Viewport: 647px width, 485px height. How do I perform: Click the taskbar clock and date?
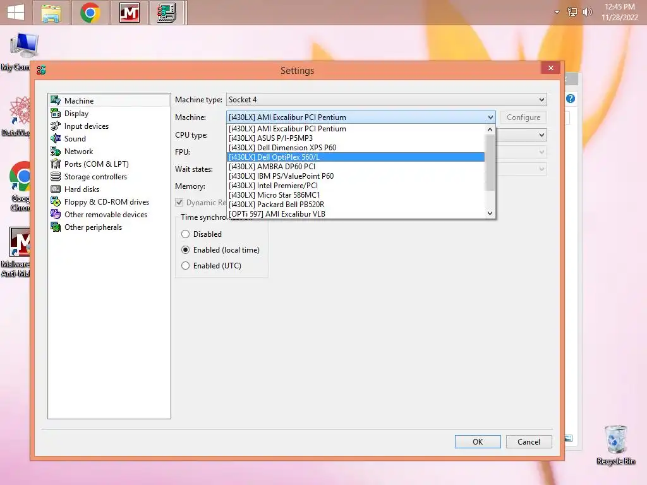click(x=619, y=12)
